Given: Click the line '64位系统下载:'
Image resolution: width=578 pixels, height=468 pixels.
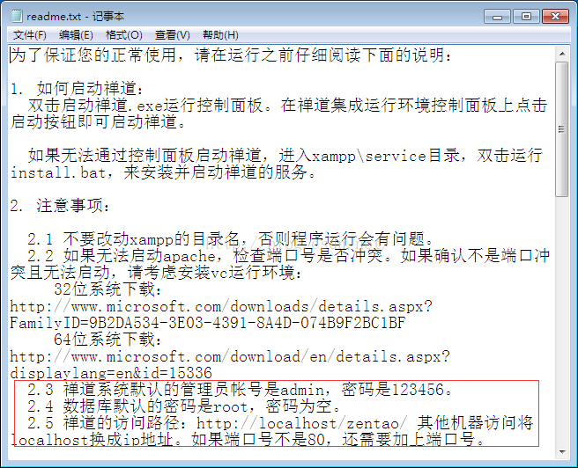Looking at the screenshot, I should click(x=107, y=340).
